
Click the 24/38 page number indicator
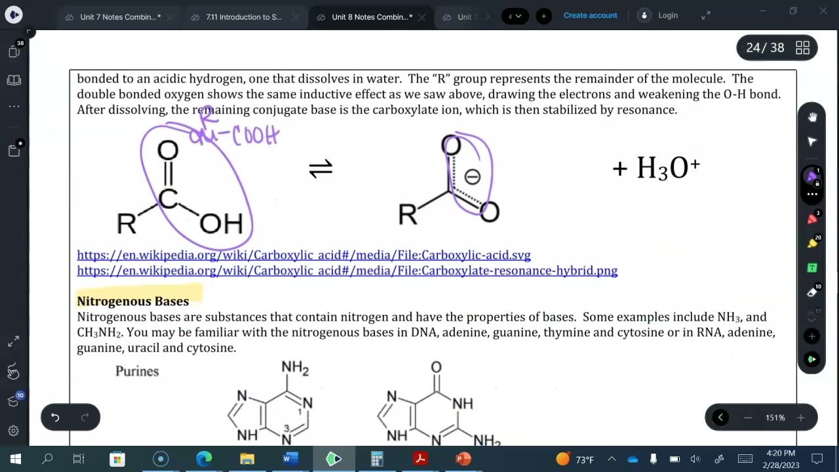765,48
